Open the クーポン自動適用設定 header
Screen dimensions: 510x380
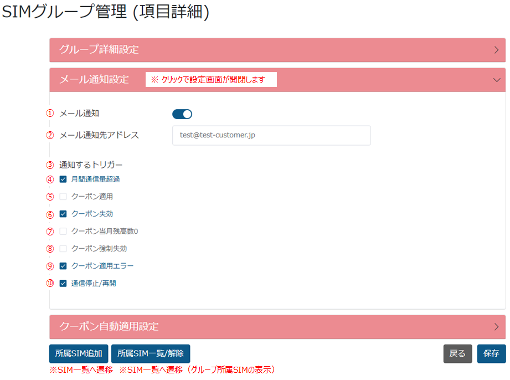click(277, 327)
